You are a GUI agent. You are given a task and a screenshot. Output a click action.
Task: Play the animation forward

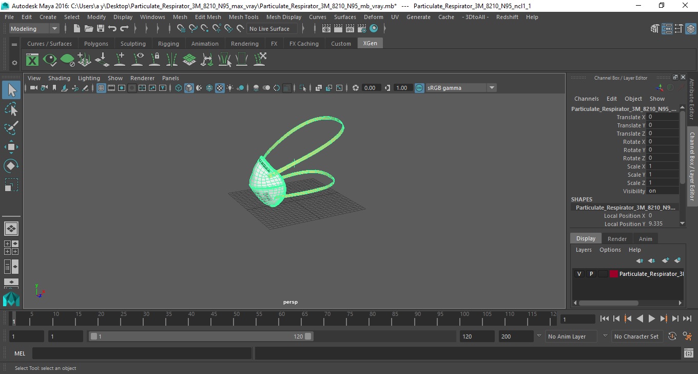pyautogui.click(x=651, y=319)
